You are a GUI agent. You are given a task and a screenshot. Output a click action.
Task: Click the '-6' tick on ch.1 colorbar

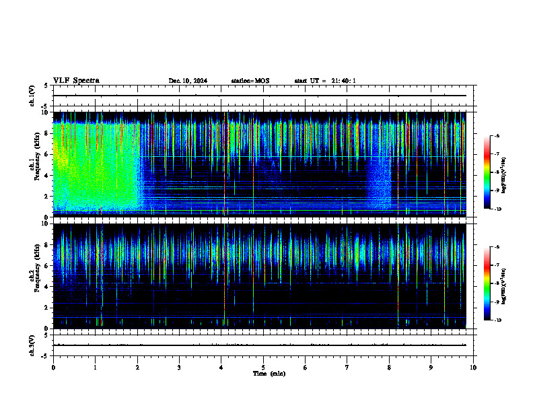[x=497, y=136]
